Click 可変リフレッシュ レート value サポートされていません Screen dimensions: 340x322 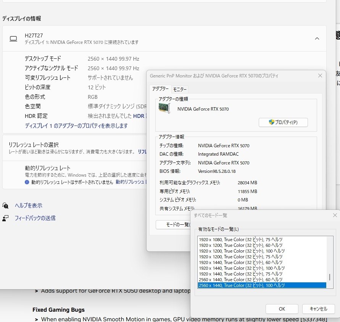[x=110, y=78]
